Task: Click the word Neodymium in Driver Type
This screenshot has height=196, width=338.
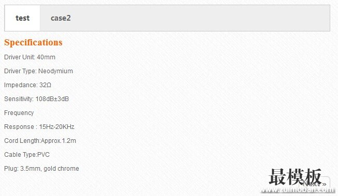Action: click(55, 71)
